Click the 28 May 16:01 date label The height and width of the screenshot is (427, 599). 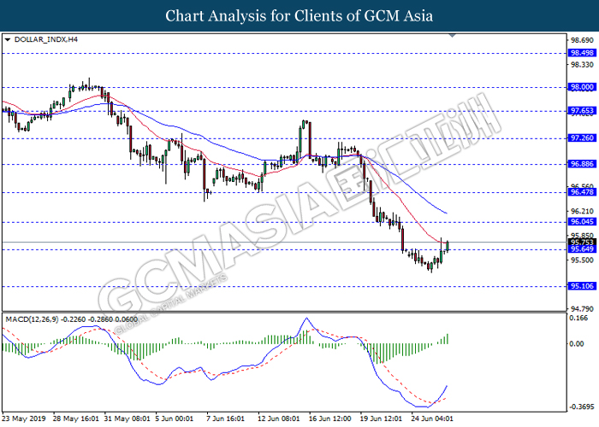[75, 418]
